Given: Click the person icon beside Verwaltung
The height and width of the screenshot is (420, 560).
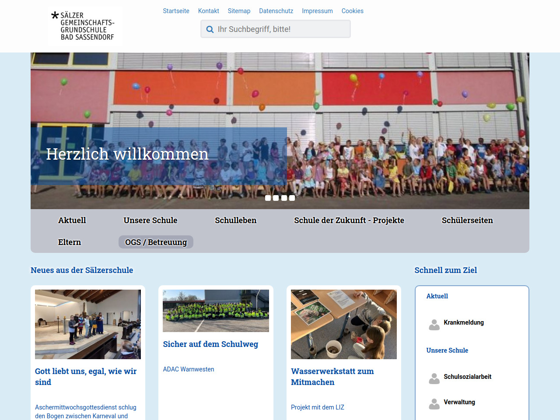Looking at the screenshot, I should click(x=434, y=404).
